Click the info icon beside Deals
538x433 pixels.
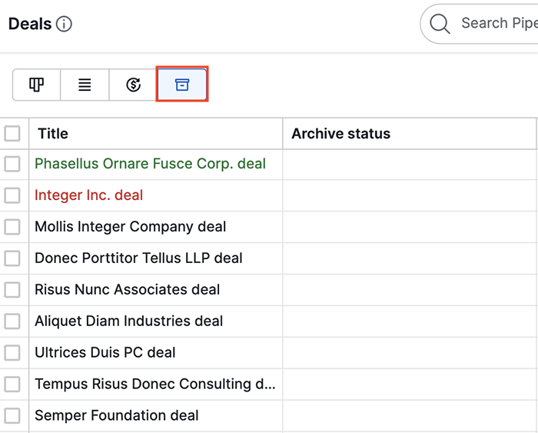(64, 25)
